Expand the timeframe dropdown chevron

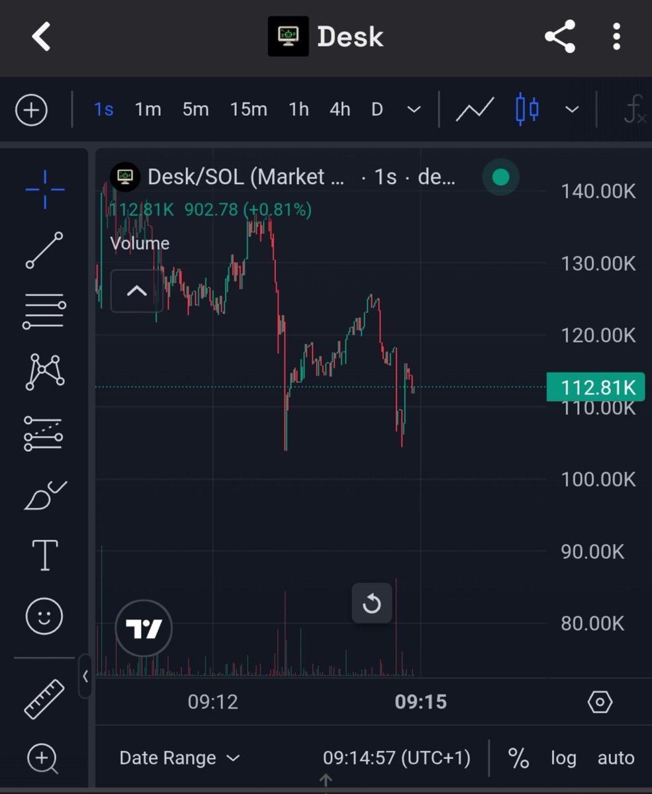click(414, 109)
